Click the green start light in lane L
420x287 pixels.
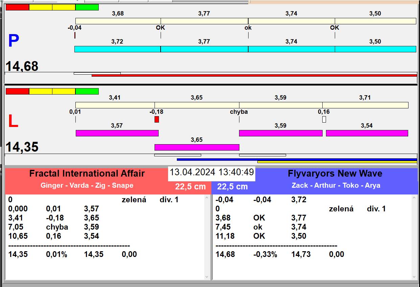(87, 92)
